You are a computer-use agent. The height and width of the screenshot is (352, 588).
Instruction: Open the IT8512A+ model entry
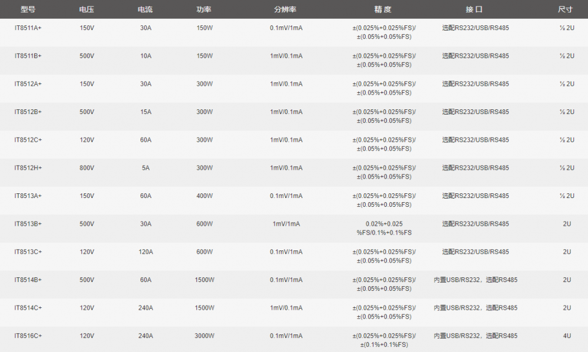point(28,84)
